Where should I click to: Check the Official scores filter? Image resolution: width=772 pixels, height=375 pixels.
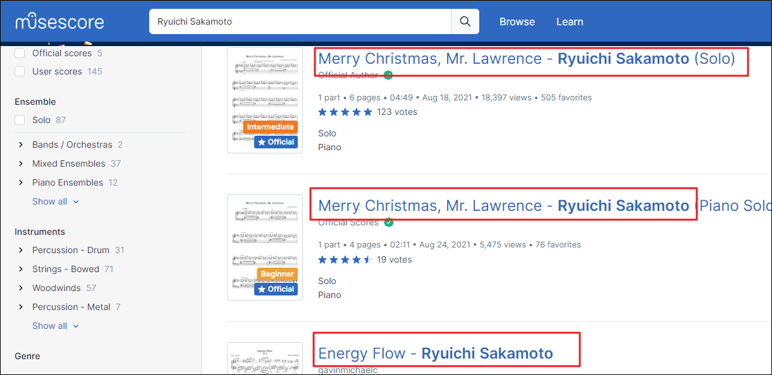[x=20, y=53]
